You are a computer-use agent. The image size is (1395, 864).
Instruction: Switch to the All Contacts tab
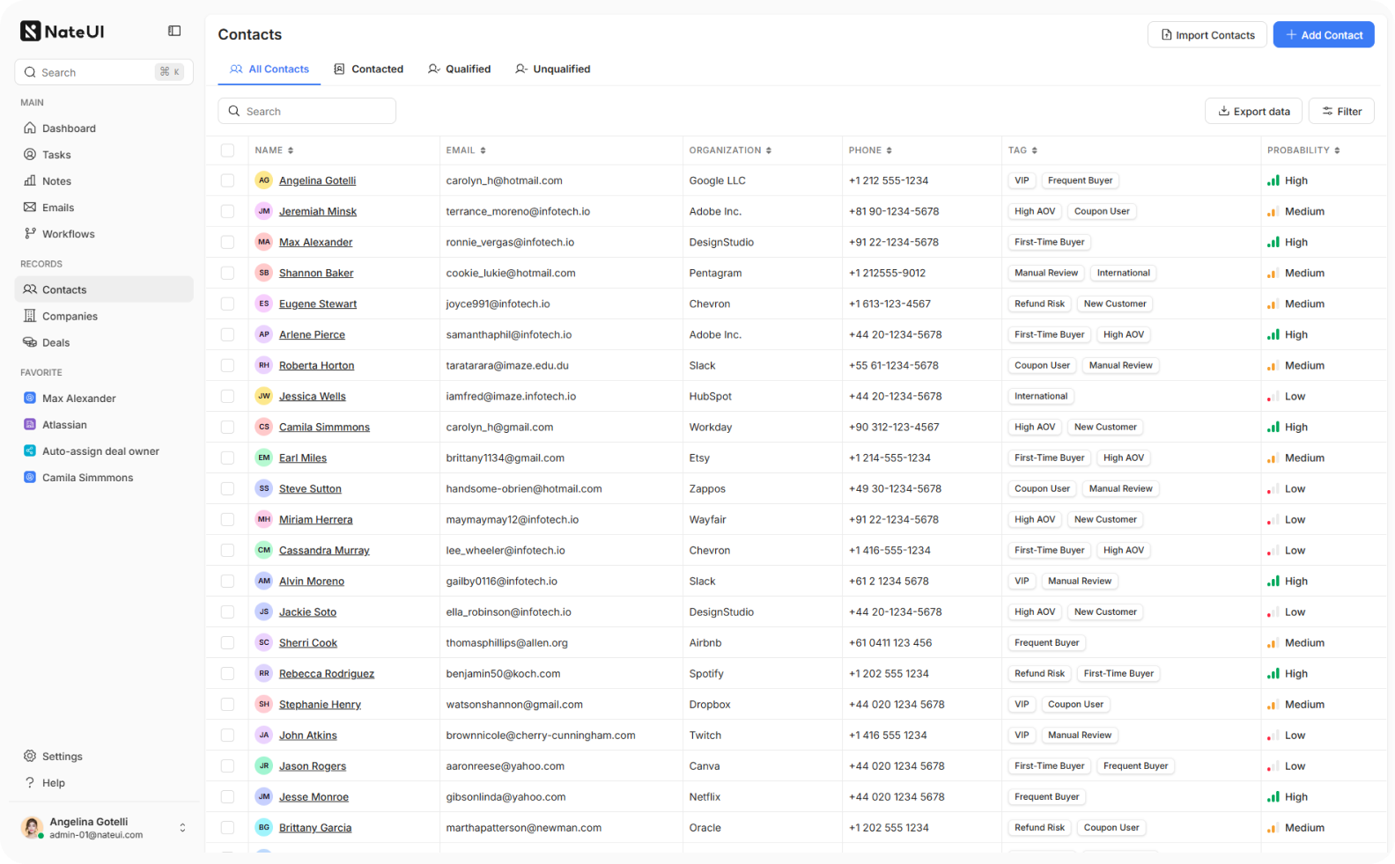[x=269, y=70]
